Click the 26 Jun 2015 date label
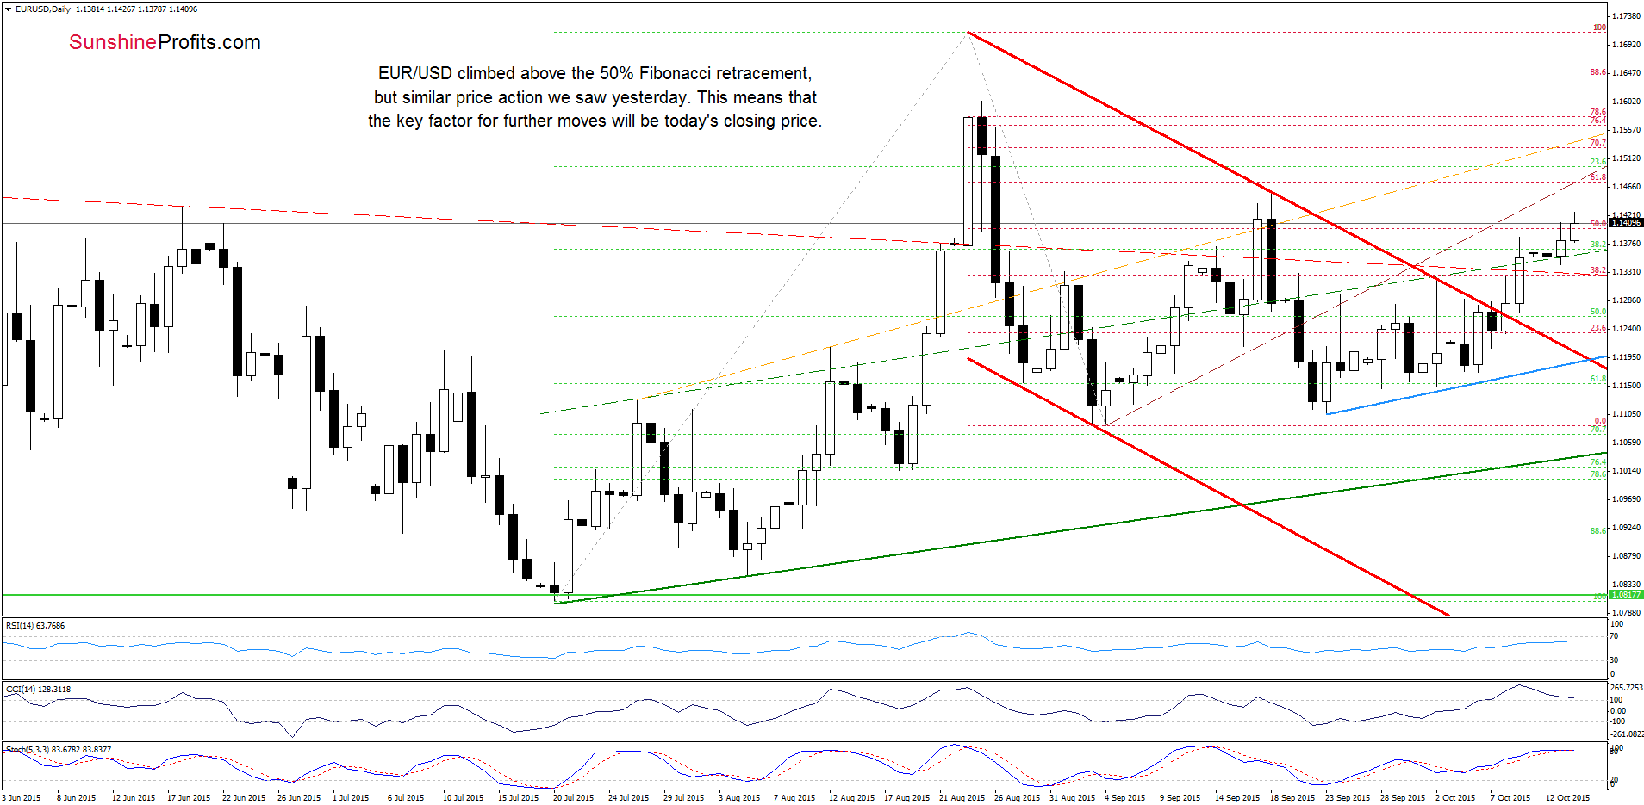 299,798
